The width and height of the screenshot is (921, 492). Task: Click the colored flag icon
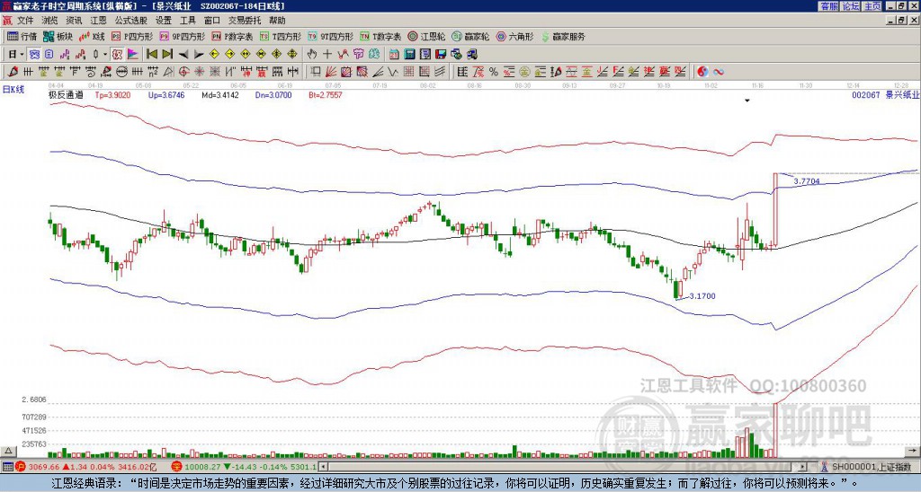pos(133,55)
